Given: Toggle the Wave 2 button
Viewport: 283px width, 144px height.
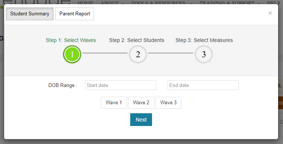Looking at the screenshot, I should 141,103.
